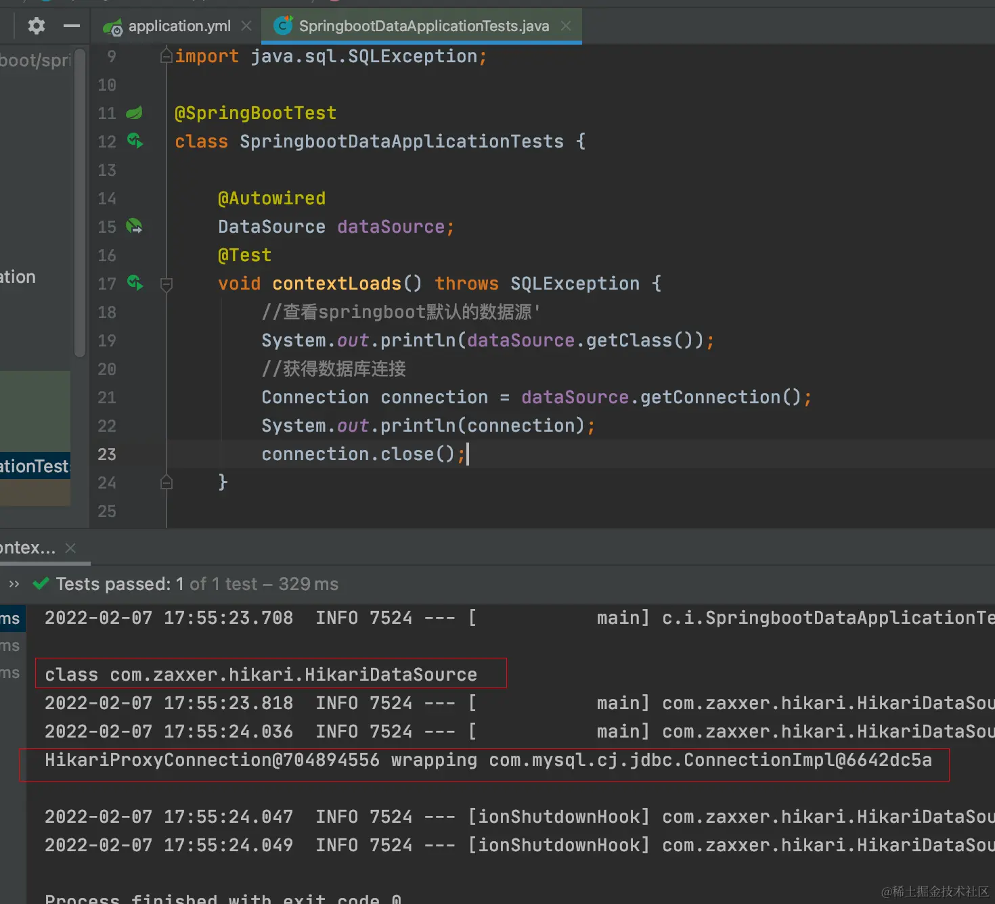This screenshot has height=904, width=995.
Task: Run contextLoads test from line 17 gutter icon
Action: (x=135, y=283)
